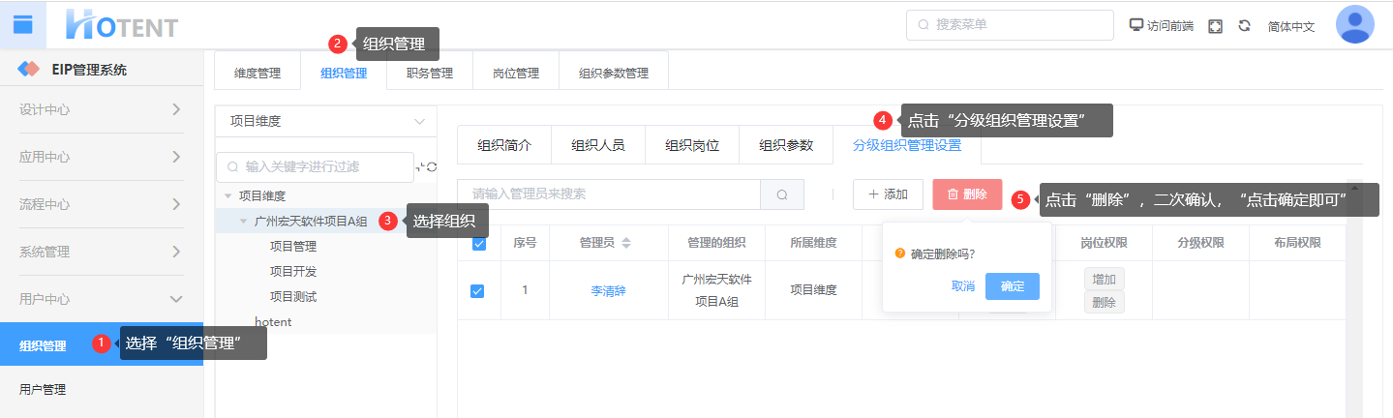Open the 分级组织管理设置 sub-tab
Image resolution: width=1393 pixels, height=418 pixels.
tap(907, 145)
